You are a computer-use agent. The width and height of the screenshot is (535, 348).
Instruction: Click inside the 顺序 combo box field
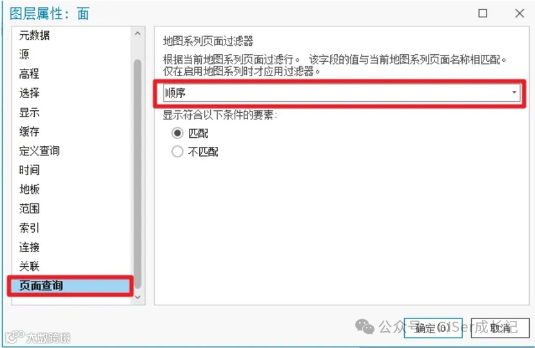click(341, 93)
